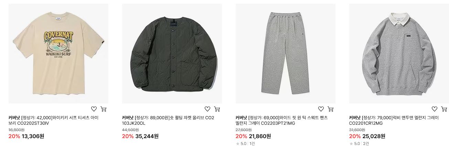This screenshot has width=449, height=156.
Task: Add grey sweat pants to cart
Action: click(330, 109)
